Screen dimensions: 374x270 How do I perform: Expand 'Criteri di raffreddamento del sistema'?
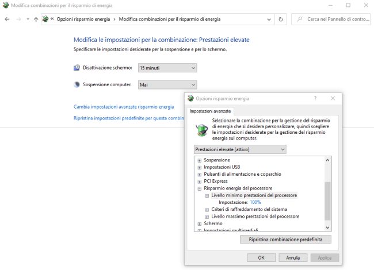click(207, 210)
